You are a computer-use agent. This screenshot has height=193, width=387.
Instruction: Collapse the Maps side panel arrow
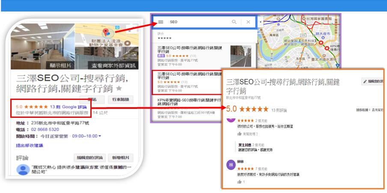point(260,22)
